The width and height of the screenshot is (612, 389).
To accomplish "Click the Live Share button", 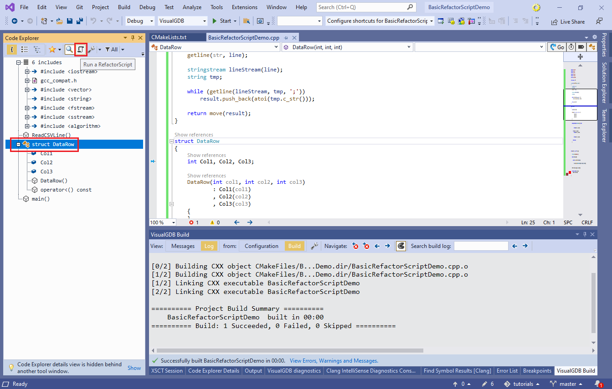I will point(568,21).
